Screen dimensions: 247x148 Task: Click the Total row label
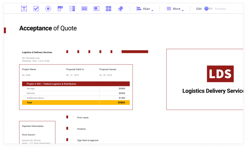29,103
